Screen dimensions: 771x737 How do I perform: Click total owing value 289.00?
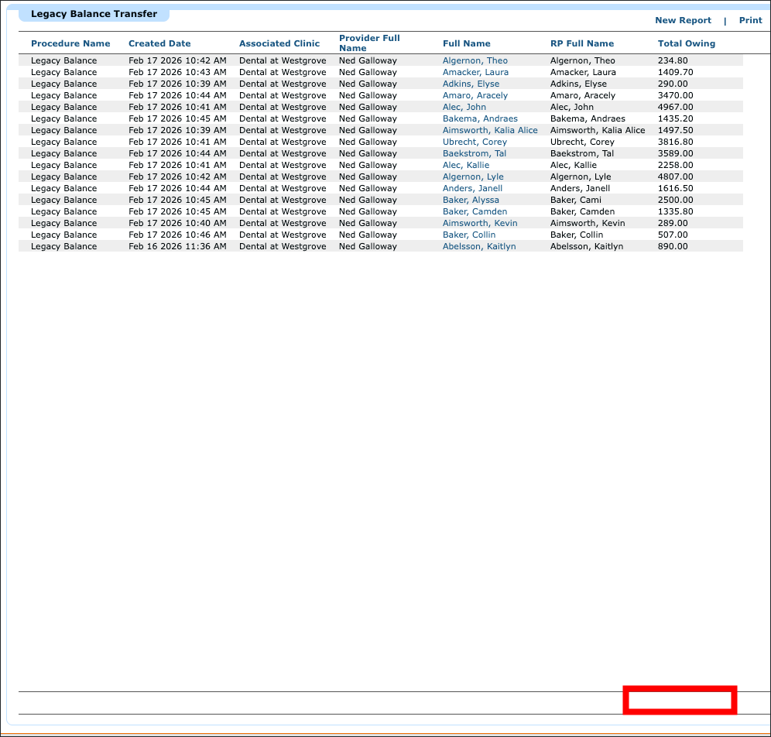(x=673, y=223)
